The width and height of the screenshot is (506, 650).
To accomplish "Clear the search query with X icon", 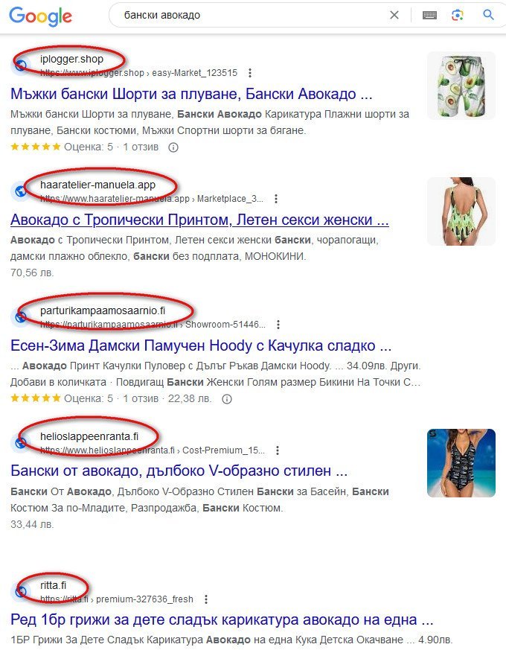I will tap(394, 16).
